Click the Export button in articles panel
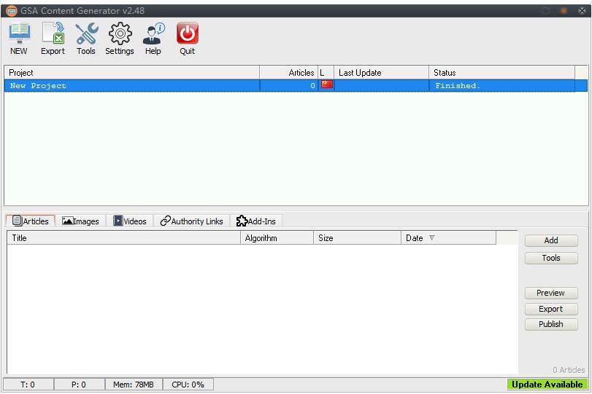Screen dimensions: 592x394 click(551, 309)
